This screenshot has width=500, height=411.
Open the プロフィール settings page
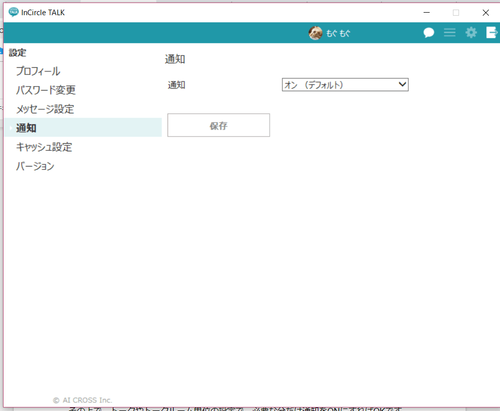[38, 71]
